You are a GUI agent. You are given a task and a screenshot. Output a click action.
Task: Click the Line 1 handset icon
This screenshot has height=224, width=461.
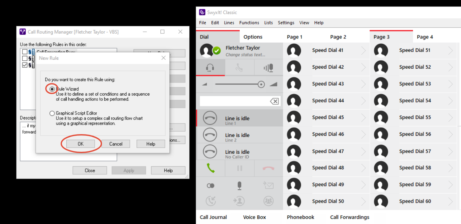(x=210, y=118)
